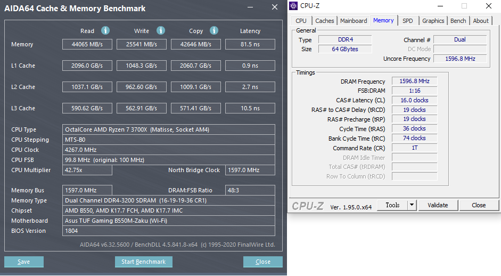
Task: Click the Chipset field AMD B550
Action: tap(169, 210)
